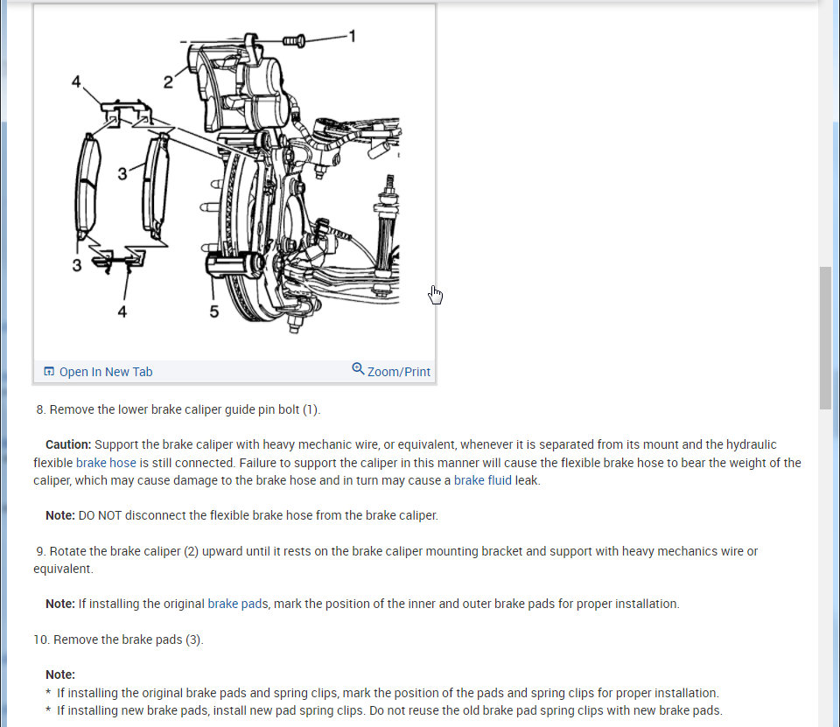The image size is (840, 727).
Task: Click the magnifier icon beside Zoom/Print
Action: [x=358, y=369]
